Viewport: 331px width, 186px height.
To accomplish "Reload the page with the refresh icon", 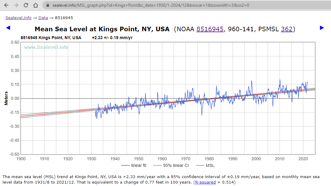I will [26, 5].
